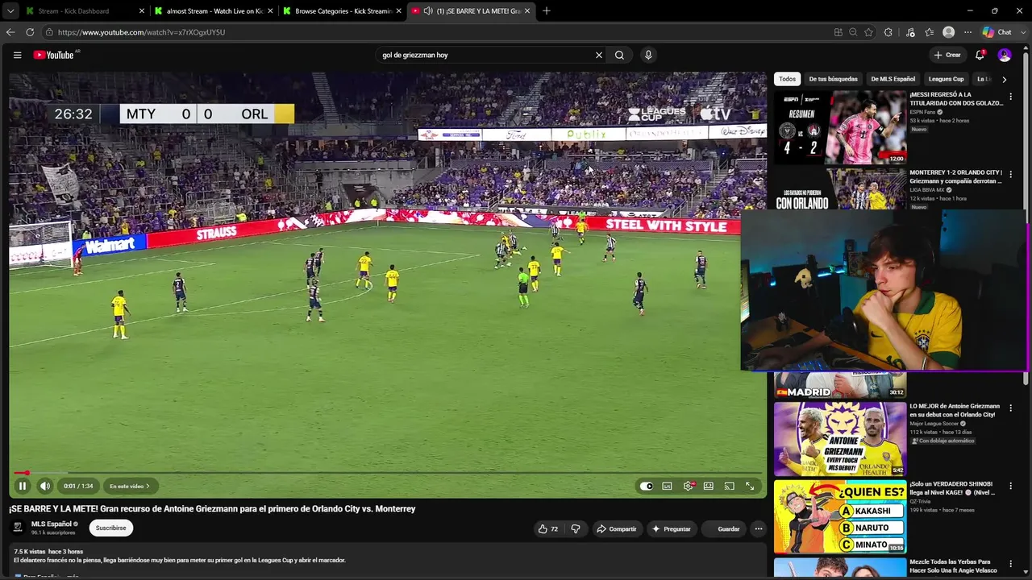Click the Preguntar button
Screen dimensions: 1032x580
click(x=672, y=528)
